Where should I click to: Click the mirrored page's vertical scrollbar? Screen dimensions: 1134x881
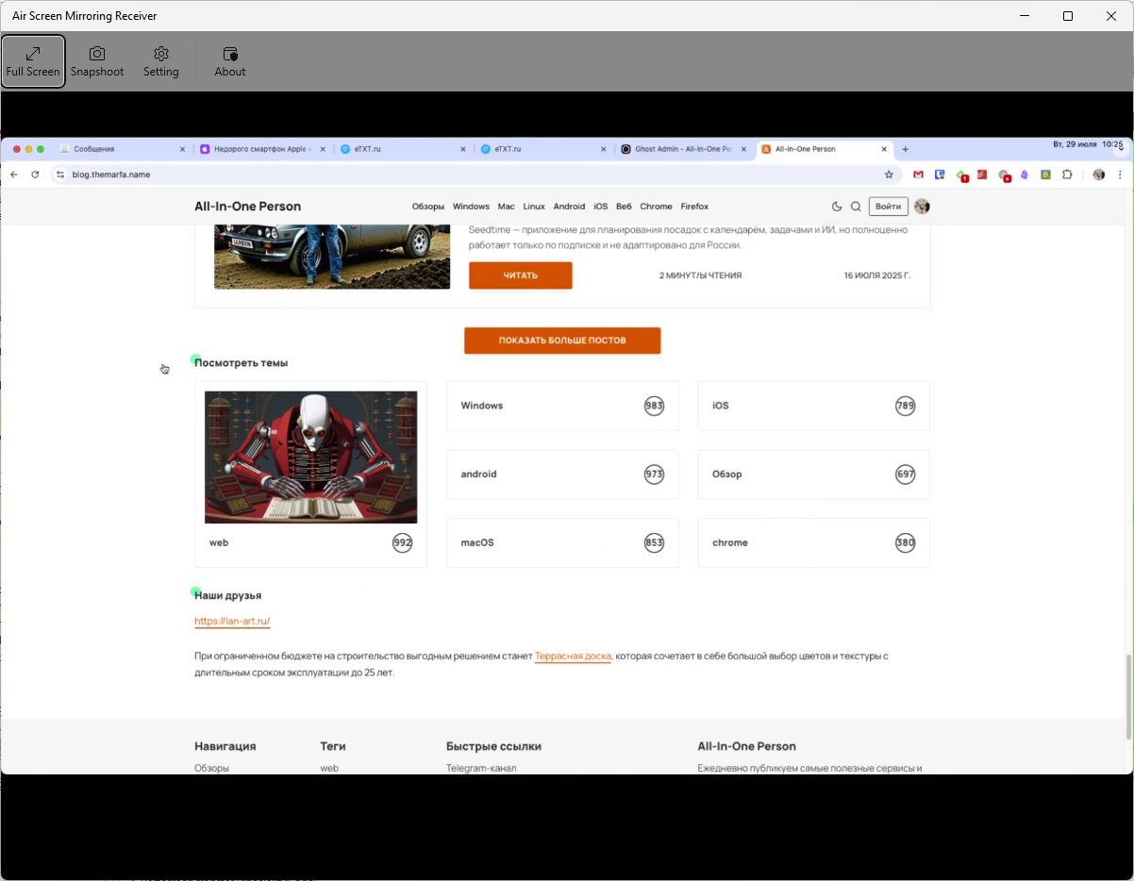click(1128, 696)
